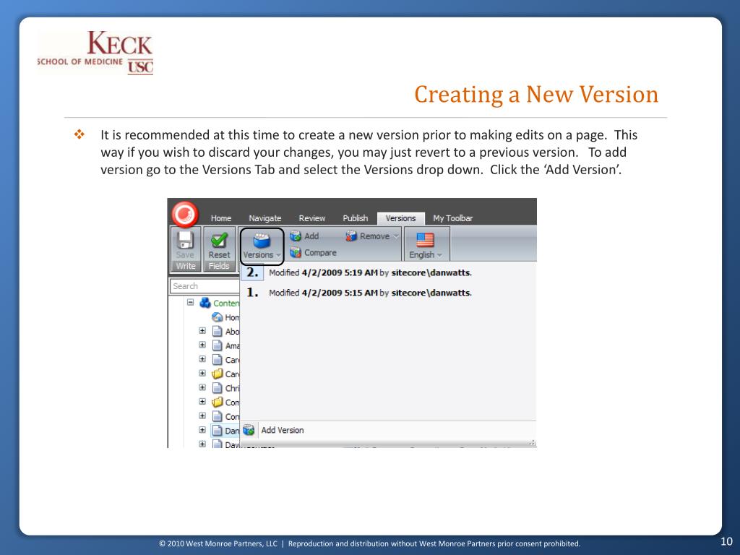Open the My Toolbar tab
Viewport: 740px width, 555px height.
click(452, 218)
